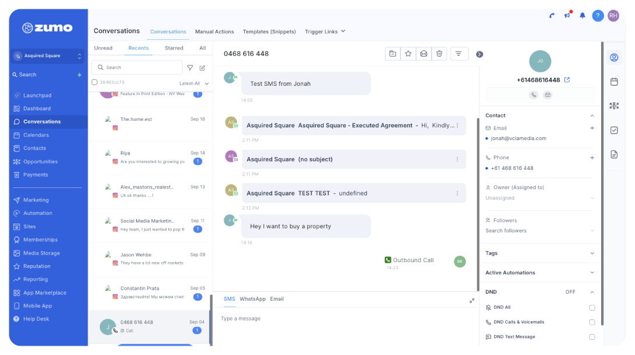Open the Trigger Links dropdown
Screen dimensions: 635x355
pos(325,32)
